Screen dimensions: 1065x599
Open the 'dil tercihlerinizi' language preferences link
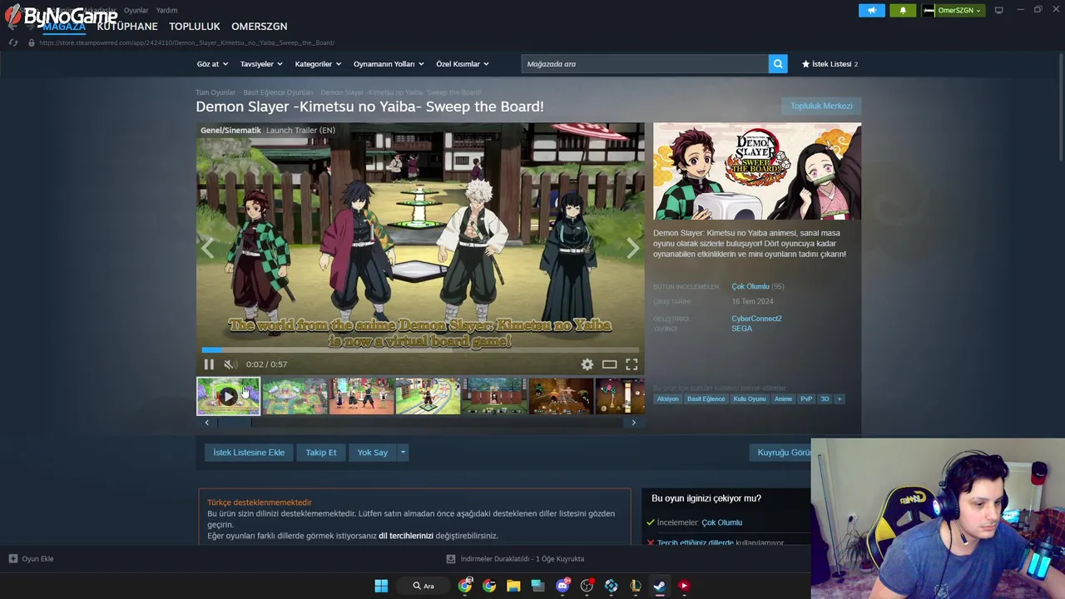(x=406, y=536)
